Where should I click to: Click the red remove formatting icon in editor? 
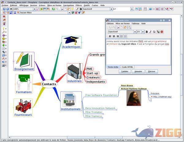pos(162,32)
